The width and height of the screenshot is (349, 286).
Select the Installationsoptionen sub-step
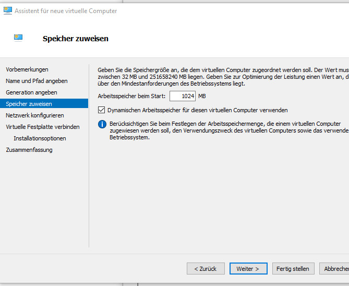tap(40, 138)
